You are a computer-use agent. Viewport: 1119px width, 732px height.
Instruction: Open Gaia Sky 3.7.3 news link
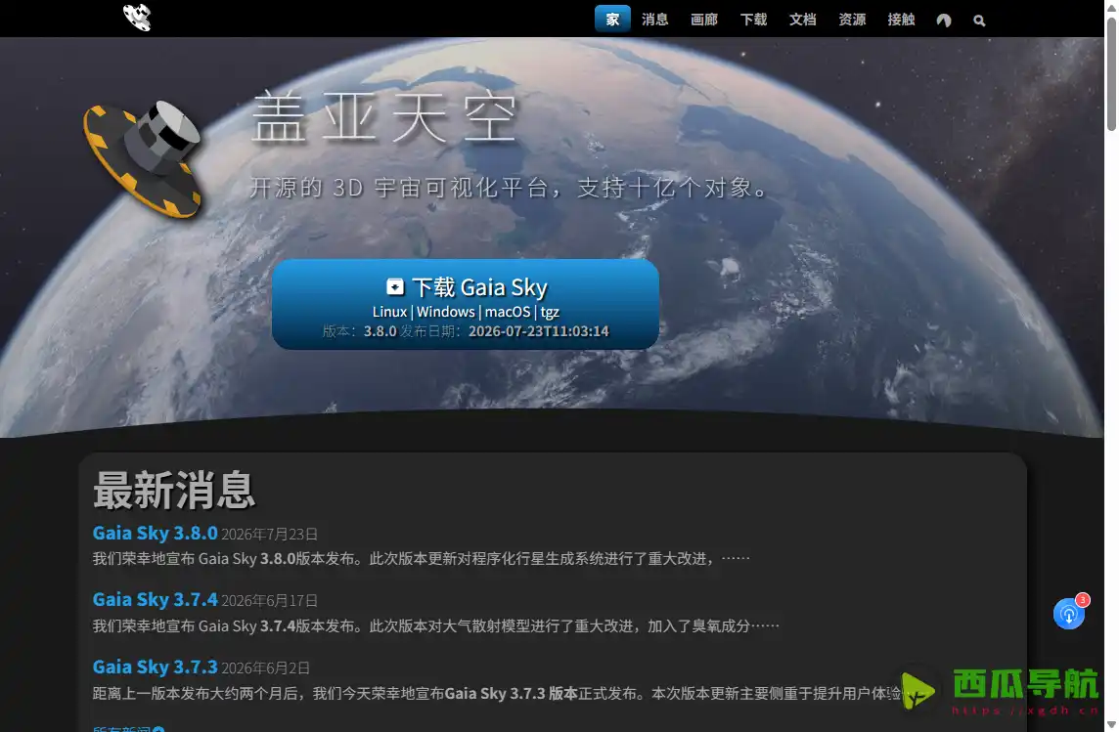(155, 667)
